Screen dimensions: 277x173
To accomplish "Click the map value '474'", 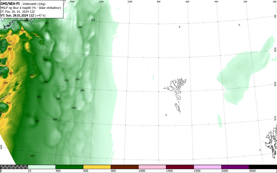I will point(36,35).
